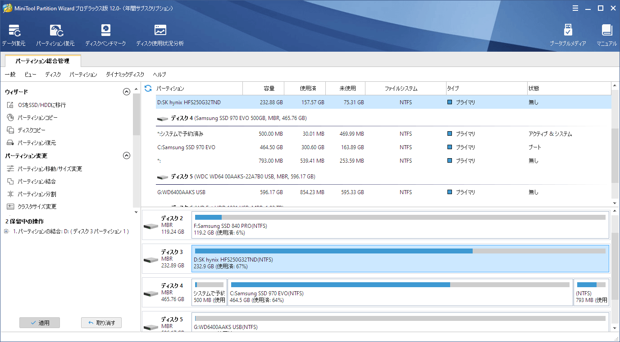Start the パーティションコピー wizard
620x342 pixels.
click(32, 117)
